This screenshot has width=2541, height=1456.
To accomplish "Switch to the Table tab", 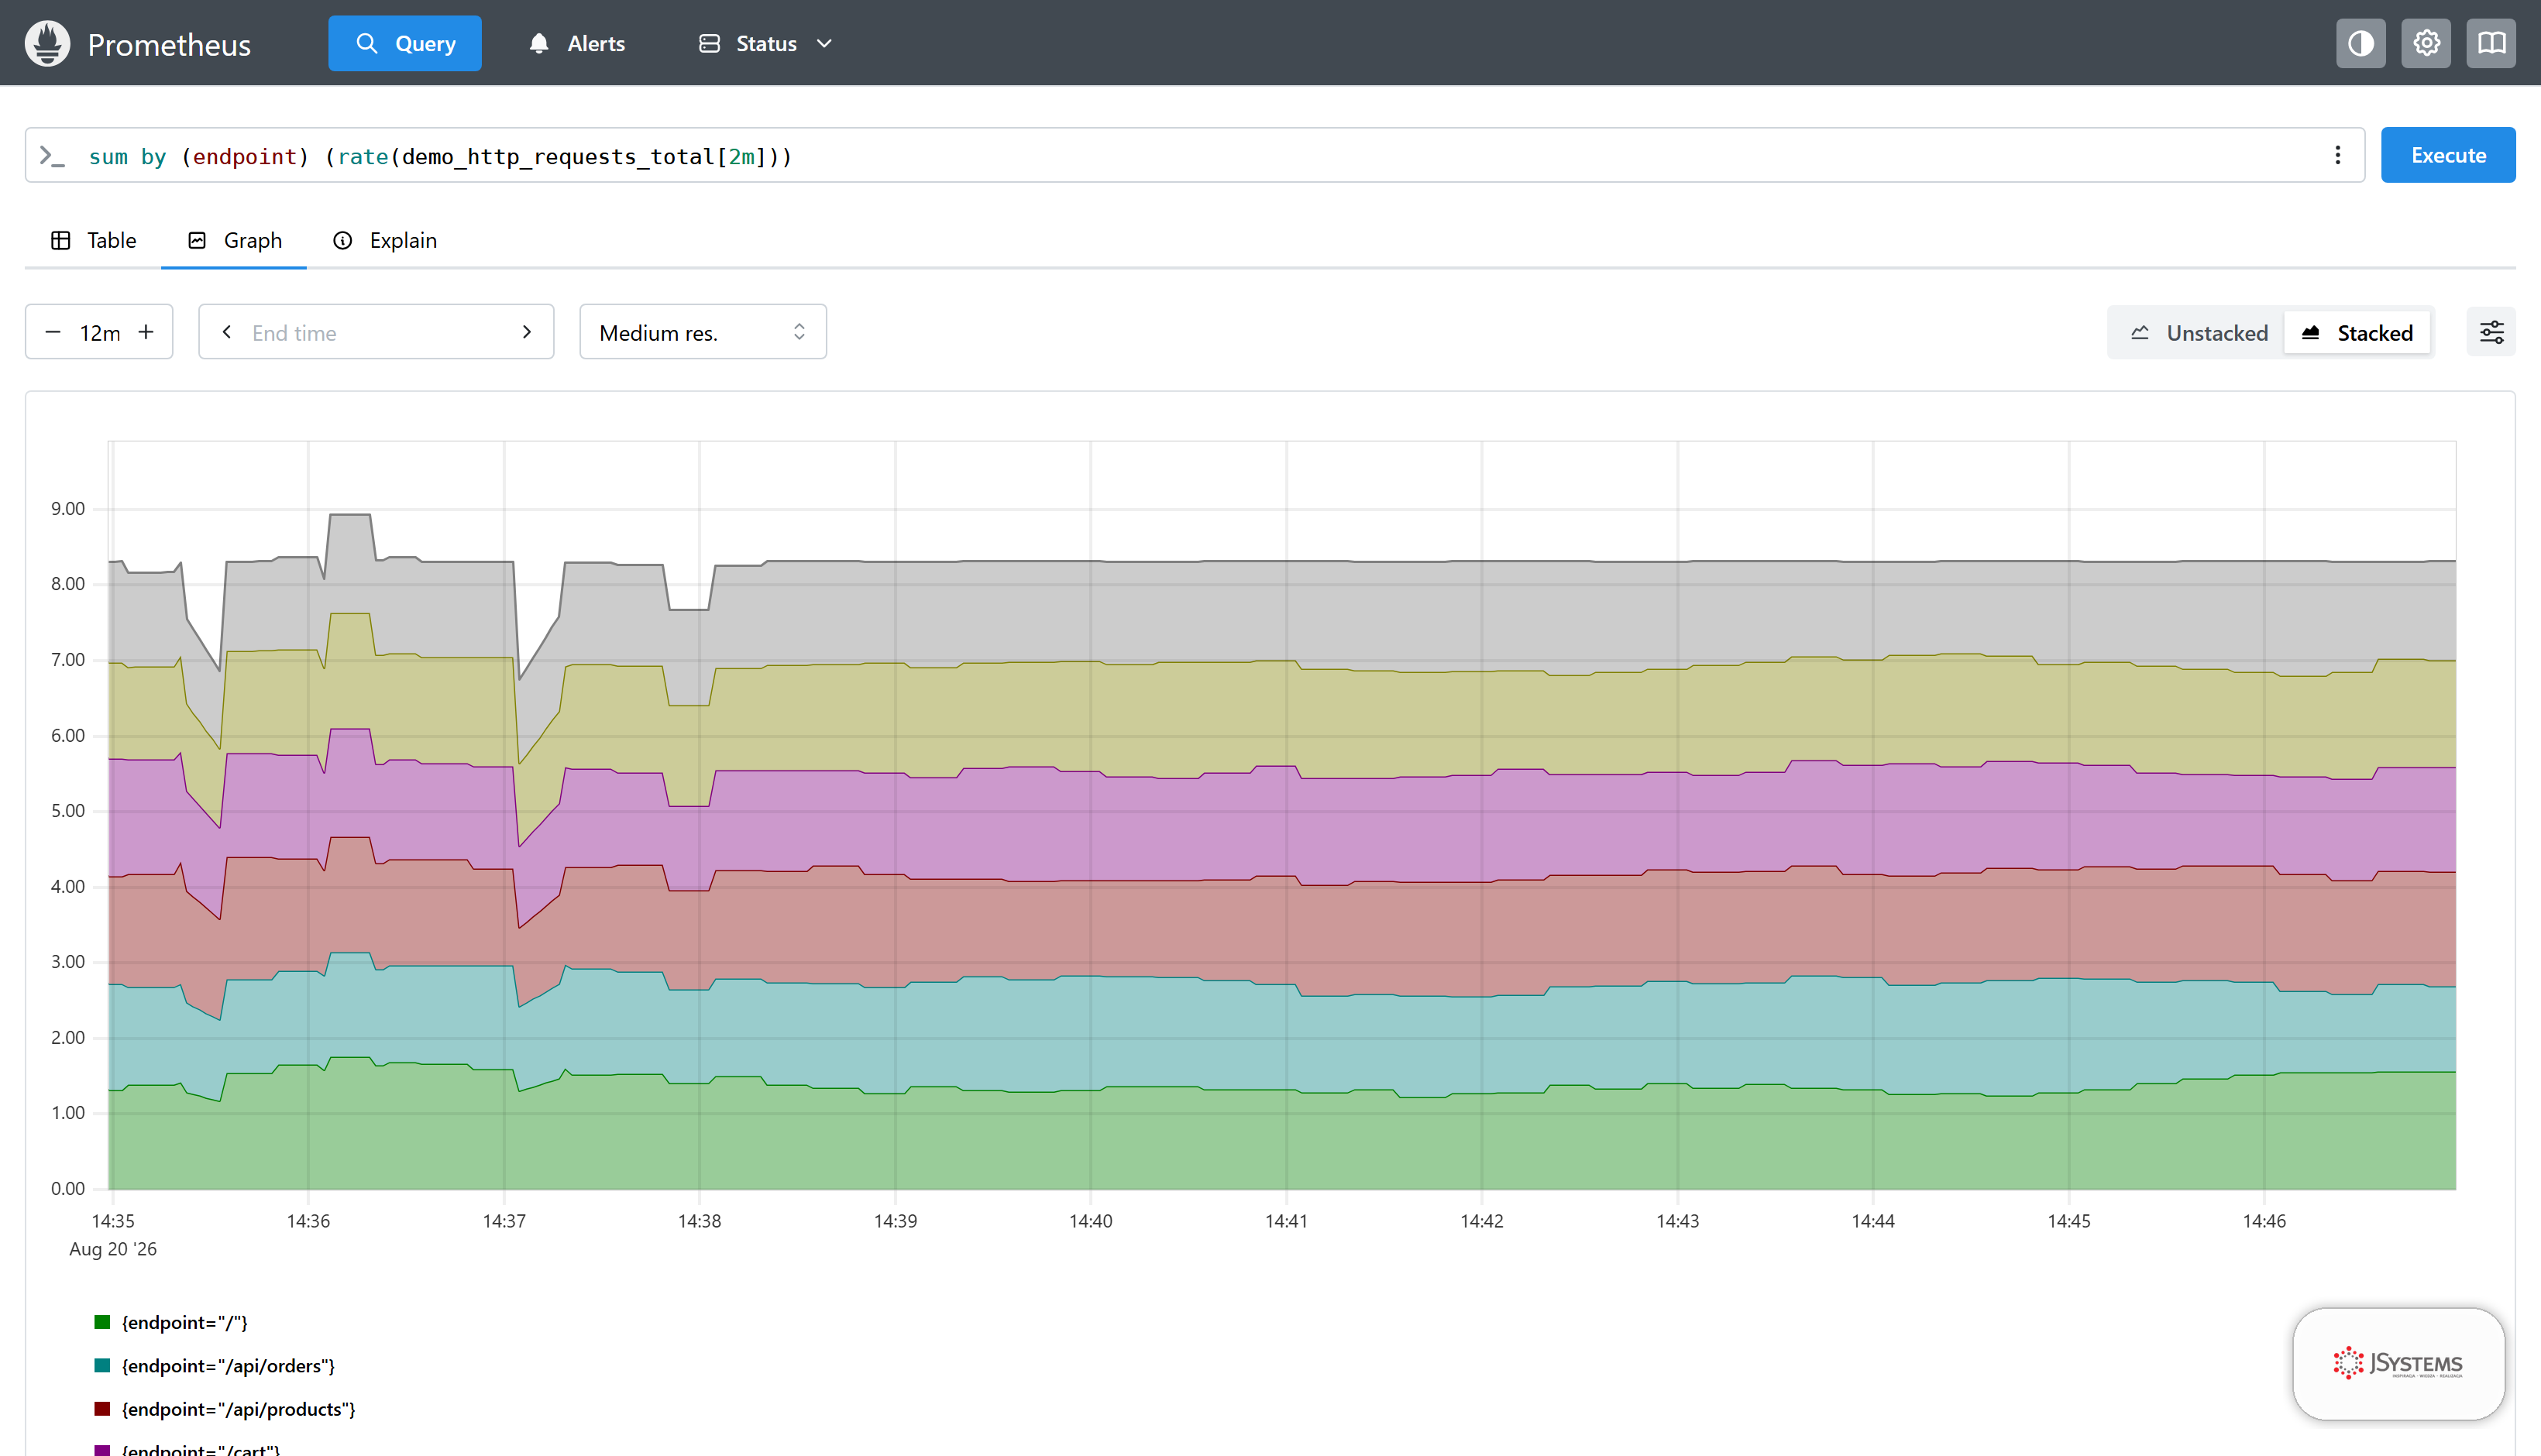I will 93,240.
